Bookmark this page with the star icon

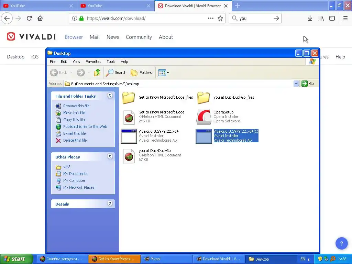(220, 18)
